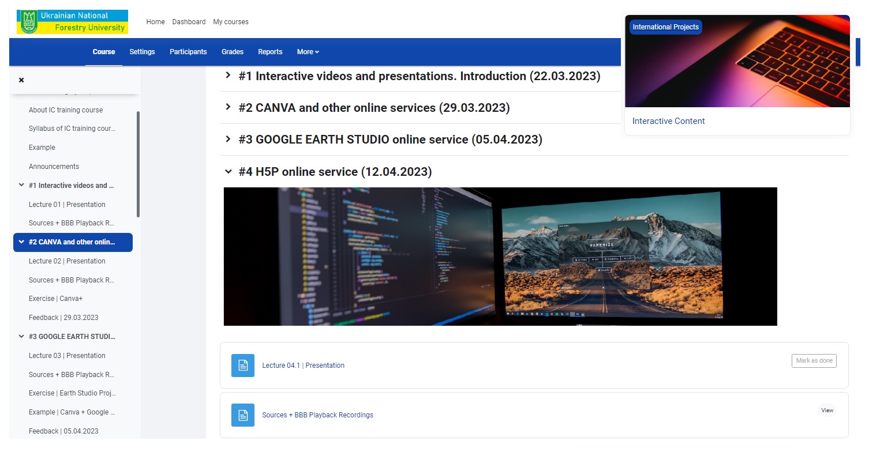This screenshot has width=869, height=452.
Task: Expand section #1 Interactive videos and presentations
Action: tap(228, 76)
